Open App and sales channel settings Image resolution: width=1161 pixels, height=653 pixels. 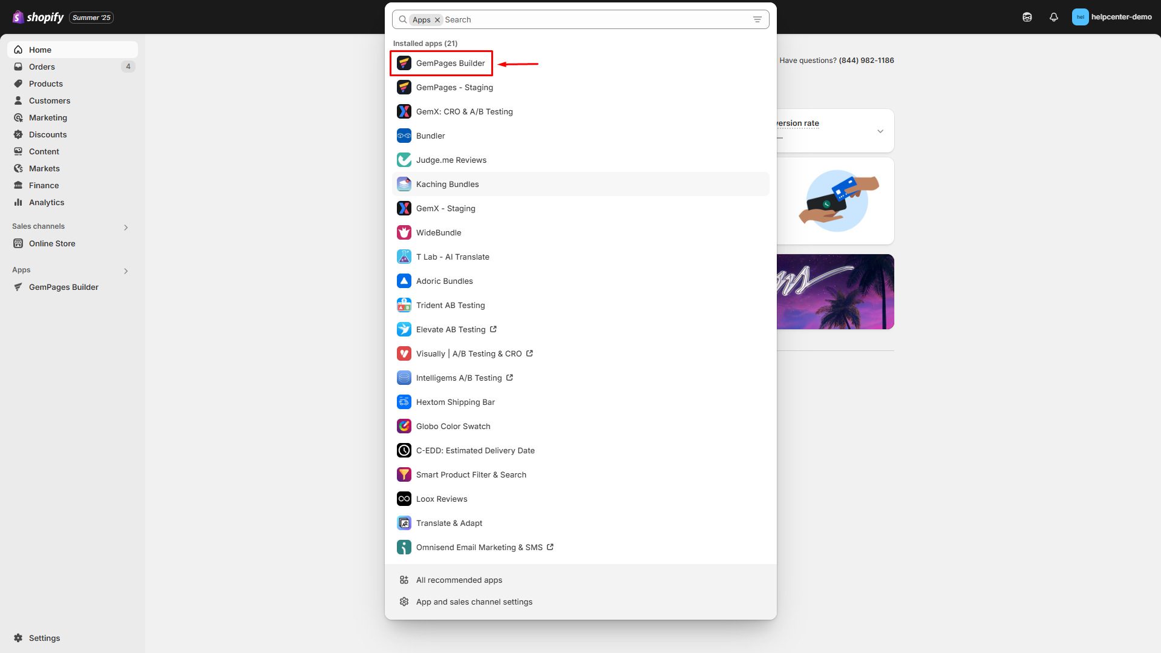tap(474, 602)
